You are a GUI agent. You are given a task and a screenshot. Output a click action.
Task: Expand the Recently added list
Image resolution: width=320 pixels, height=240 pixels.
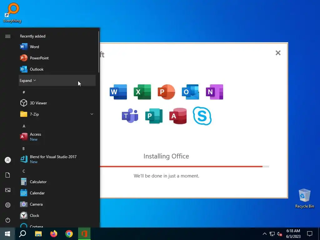pyautogui.click(x=57, y=80)
